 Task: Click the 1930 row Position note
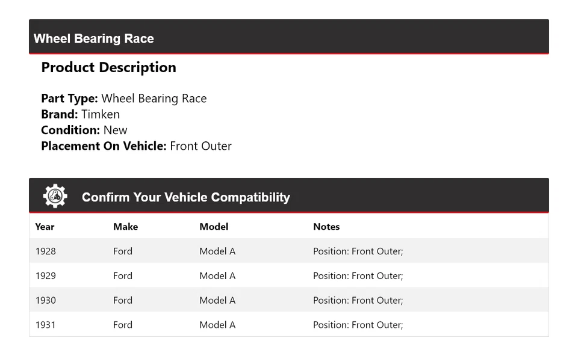pyautogui.click(x=358, y=301)
